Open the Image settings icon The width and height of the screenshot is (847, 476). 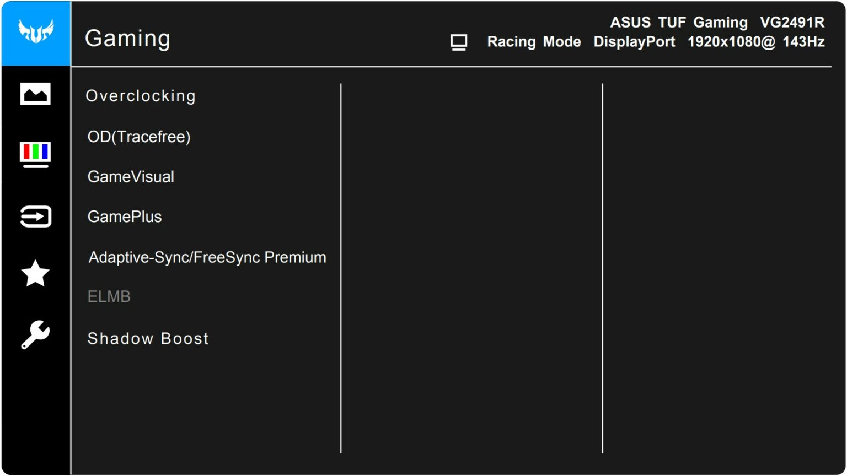(x=35, y=94)
